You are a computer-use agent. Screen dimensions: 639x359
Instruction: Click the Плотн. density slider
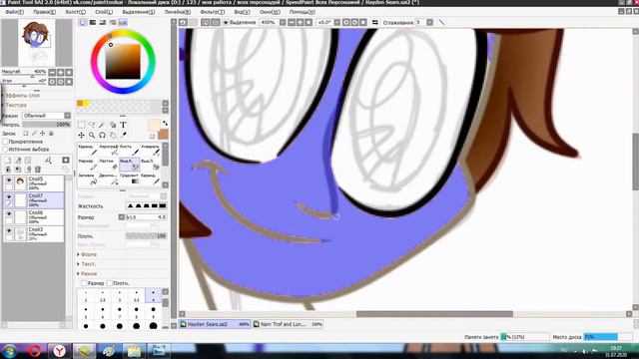click(146, 236)
